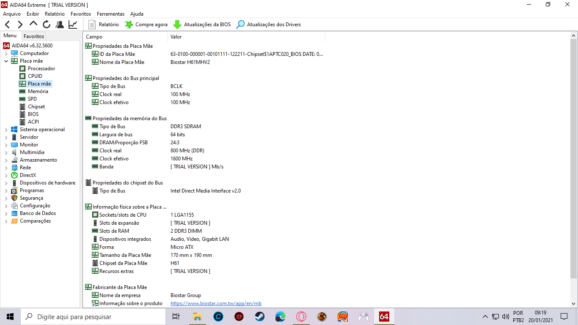Click the Comparações icon item
This screenshot has height=325, width=578.
14,221
